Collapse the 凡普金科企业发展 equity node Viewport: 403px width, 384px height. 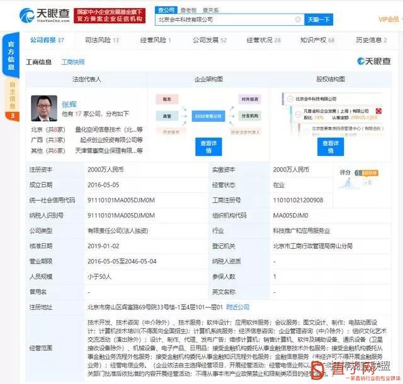298,114
